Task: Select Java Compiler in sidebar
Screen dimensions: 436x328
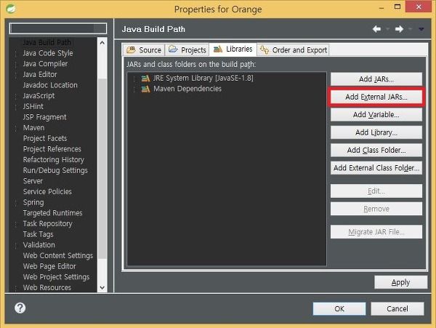Action: [x=45, y=64]
